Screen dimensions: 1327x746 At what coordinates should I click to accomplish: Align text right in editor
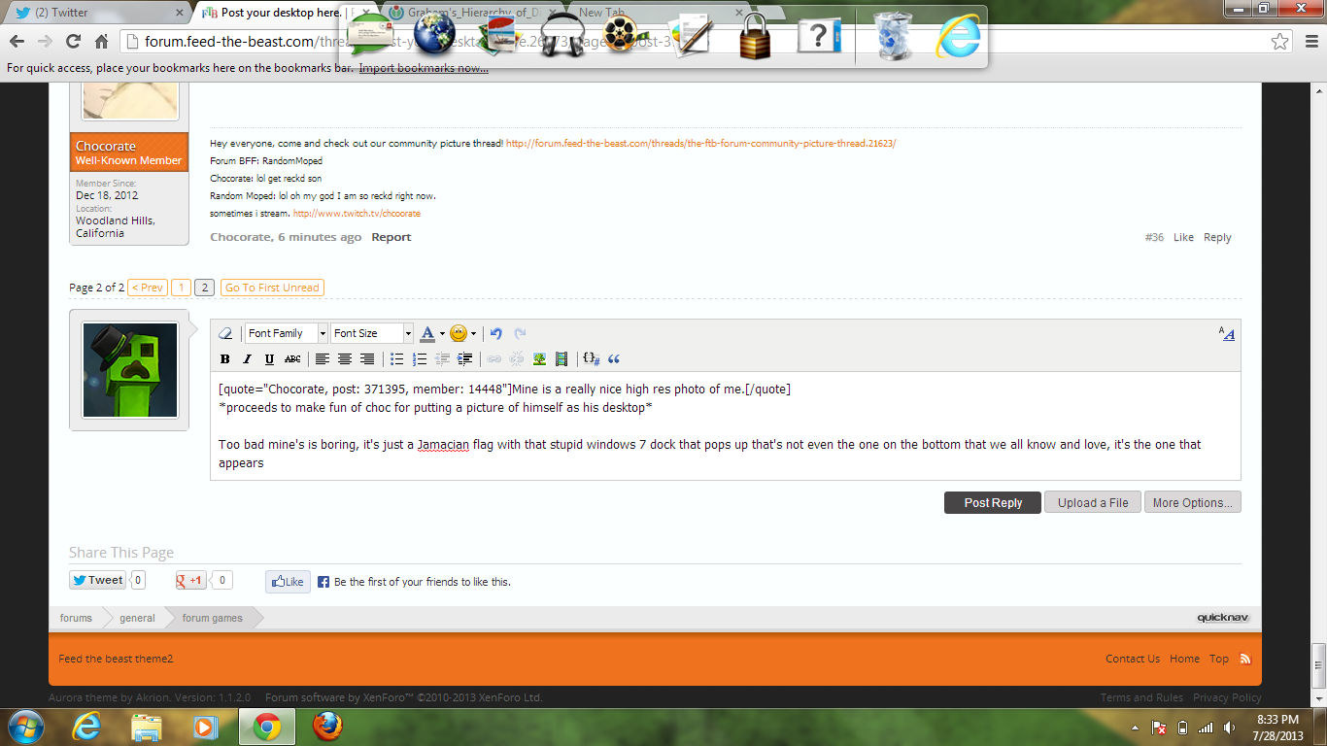[x=367, y=359]
